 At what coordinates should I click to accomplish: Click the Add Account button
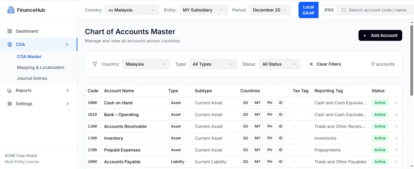[380, 35]
